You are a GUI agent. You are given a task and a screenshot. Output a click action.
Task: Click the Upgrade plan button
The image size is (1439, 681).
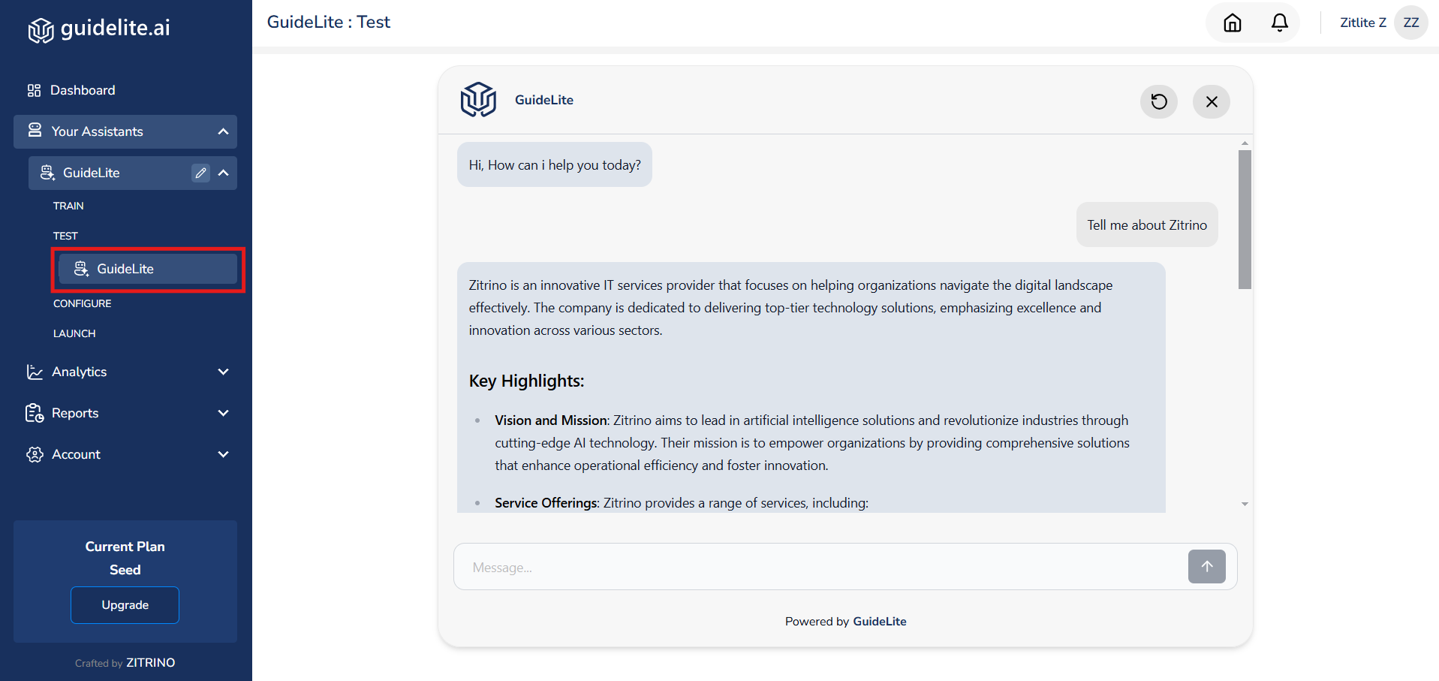click(125, 605)
